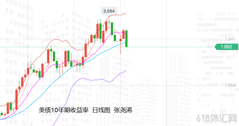
Task: Click the blue moving average line end
Action: pos(126,42)
